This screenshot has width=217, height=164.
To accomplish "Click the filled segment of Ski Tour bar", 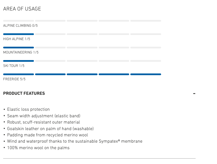I will click(19, 61).
